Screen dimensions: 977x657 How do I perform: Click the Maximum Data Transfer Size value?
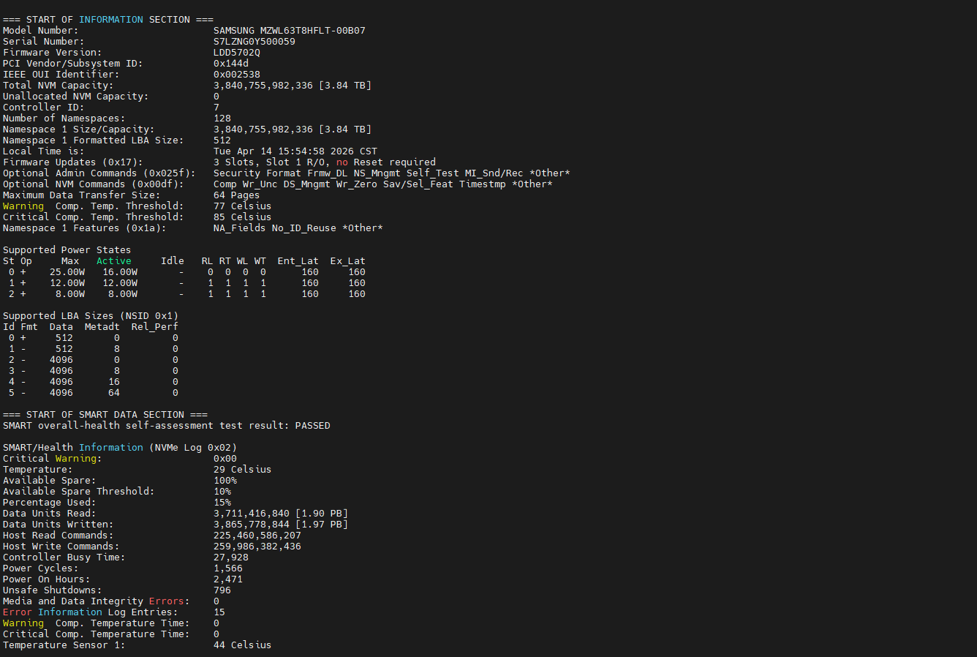[x=236, y=195]
